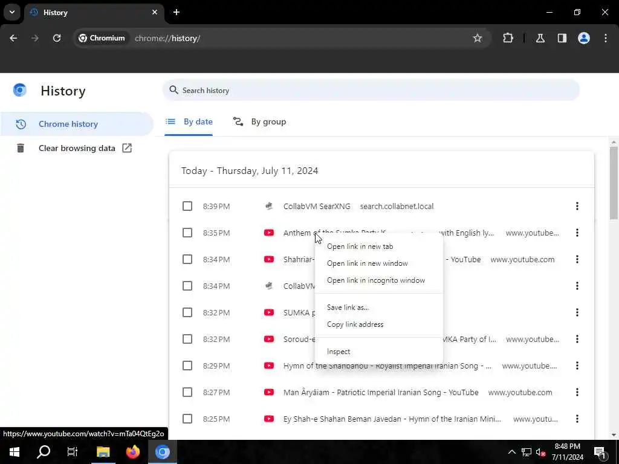This screenshot has width=619, height=464.
Task: Open the Chromium three-dot main menu
Action: point(605,38)
